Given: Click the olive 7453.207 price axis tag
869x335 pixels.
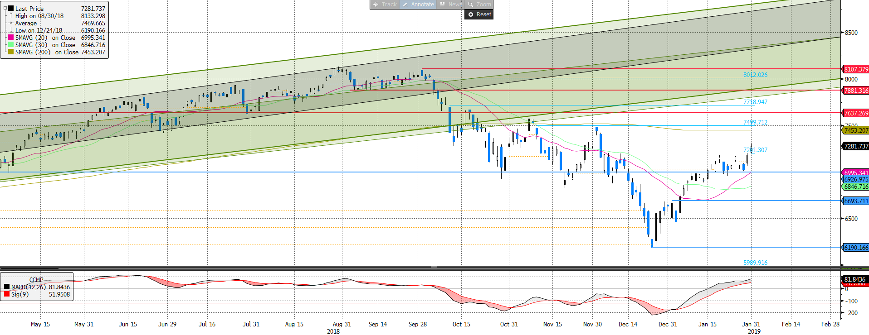Looking at the screenshot, I should [x=856, y=130].
